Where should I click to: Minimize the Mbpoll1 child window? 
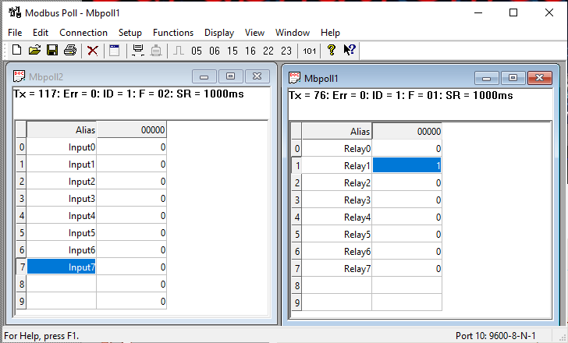click(487, 78)
